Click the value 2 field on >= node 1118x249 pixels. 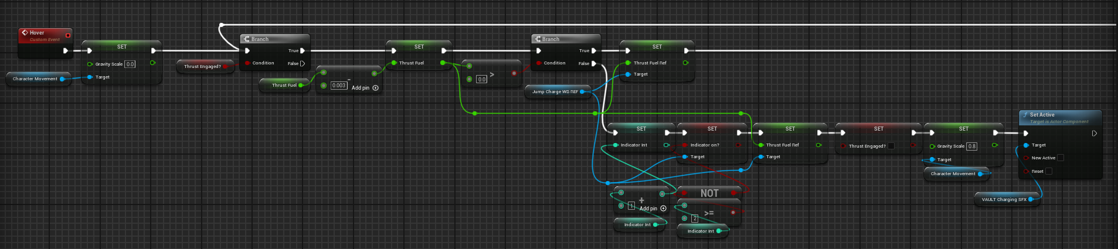695,219
